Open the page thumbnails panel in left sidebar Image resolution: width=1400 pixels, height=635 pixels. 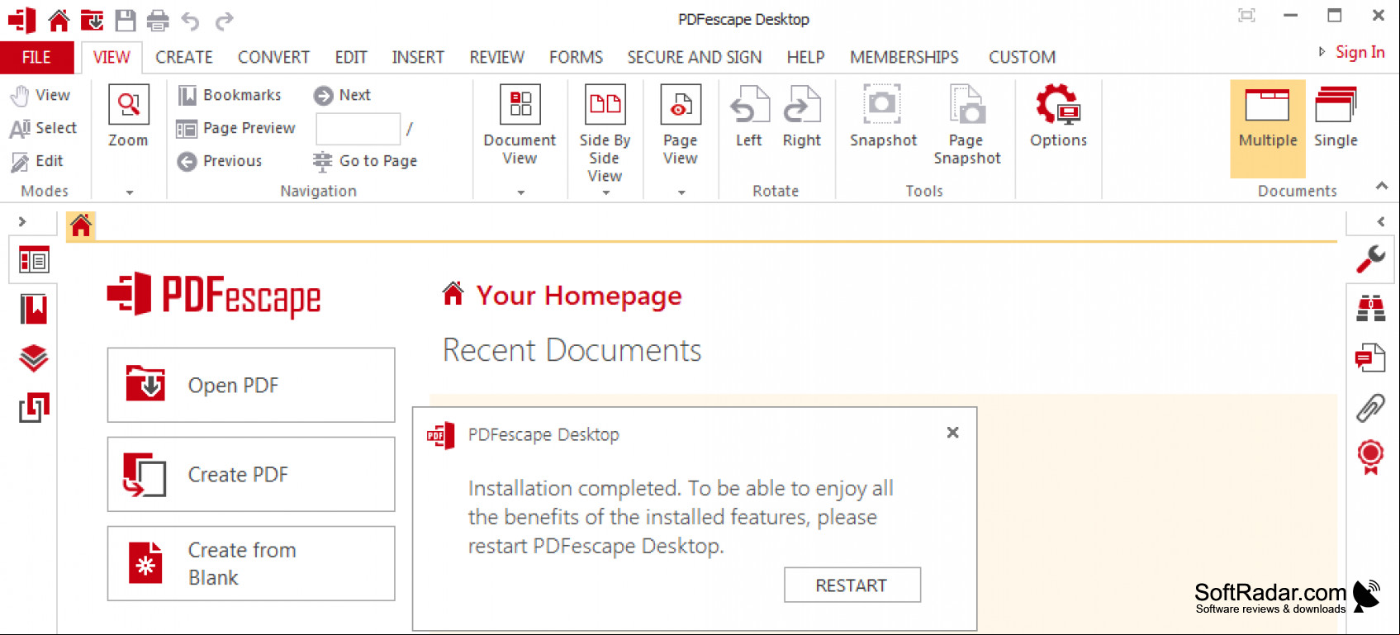[x=34, y=261]
